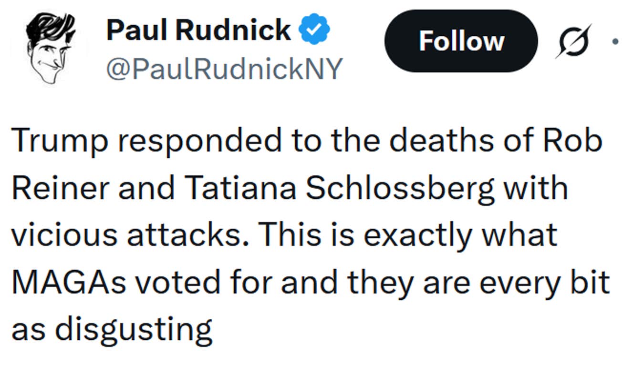Click the tweet text to open the post
623x365 pixels.
click(286, 233)
